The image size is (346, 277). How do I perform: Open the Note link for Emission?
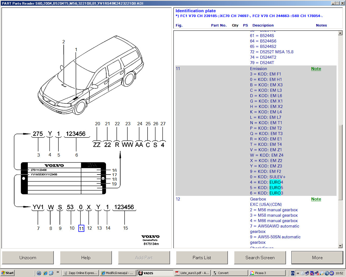pyautogui.click(x=316, y=69)
